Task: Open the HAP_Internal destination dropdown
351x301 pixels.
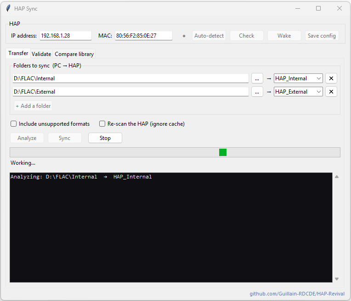Action: click(298, 78)
